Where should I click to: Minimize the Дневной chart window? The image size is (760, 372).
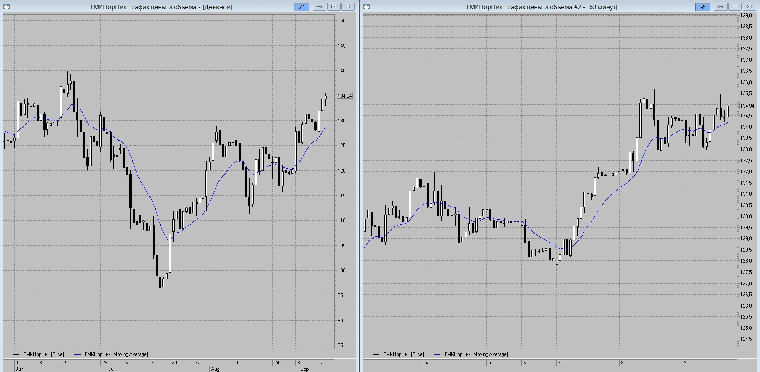[x=319, y=7]
